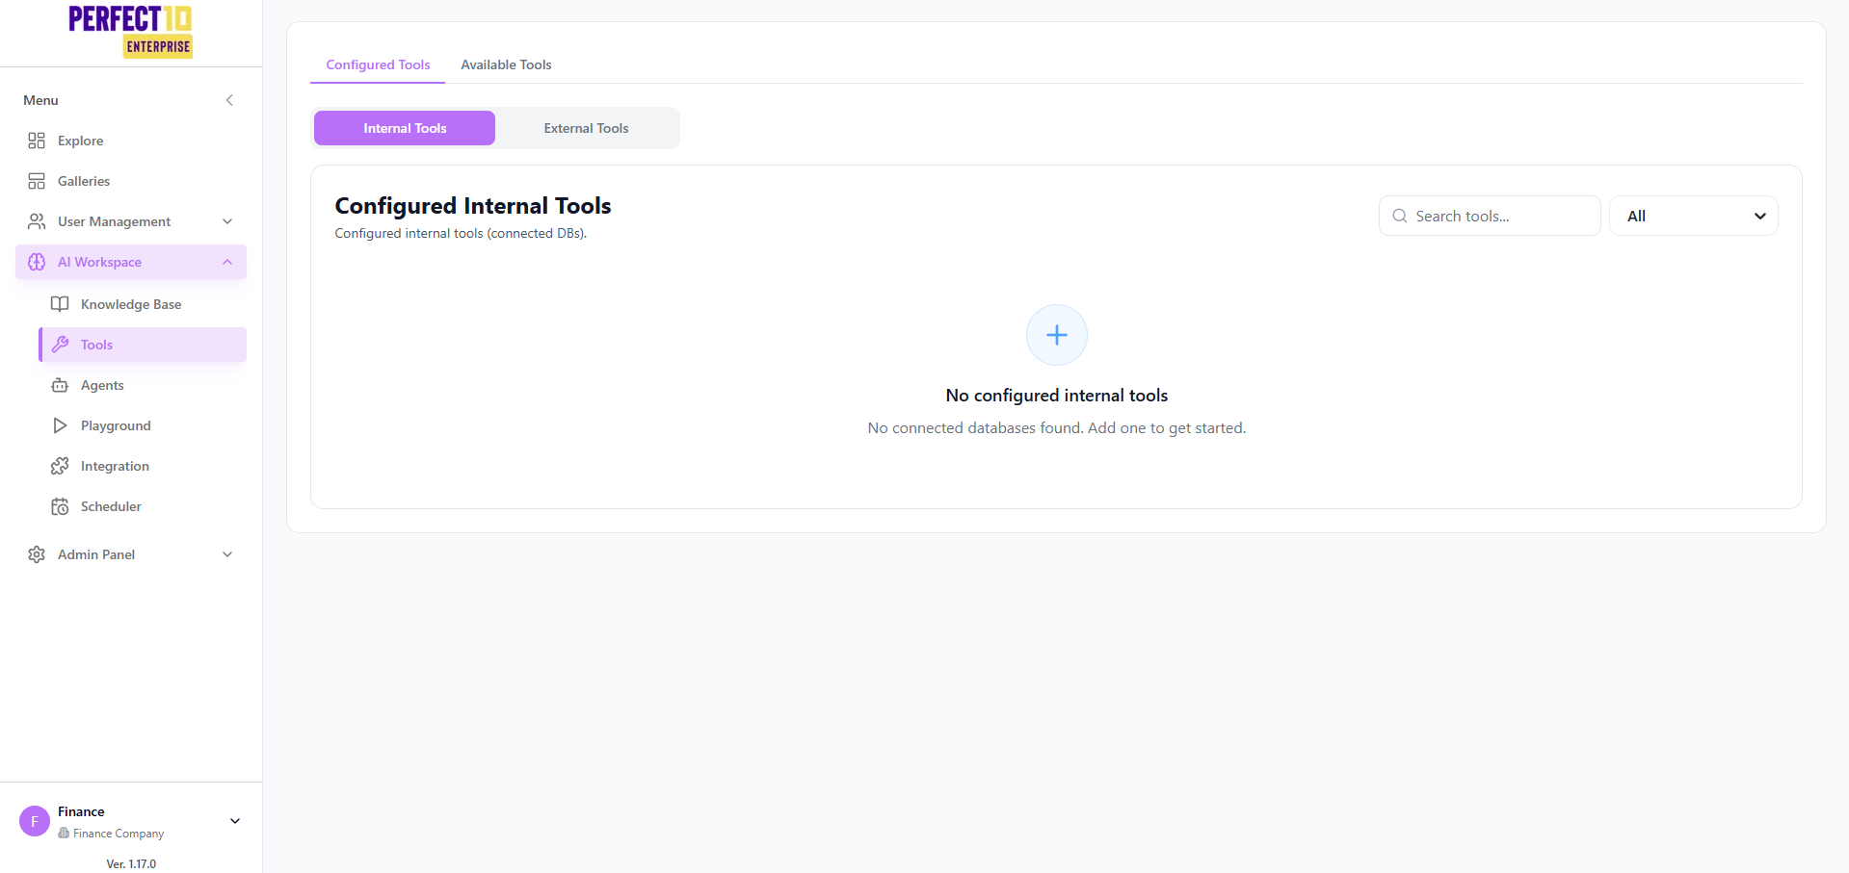Click the Perfect10 Enterprise logo

coord(131,32)
